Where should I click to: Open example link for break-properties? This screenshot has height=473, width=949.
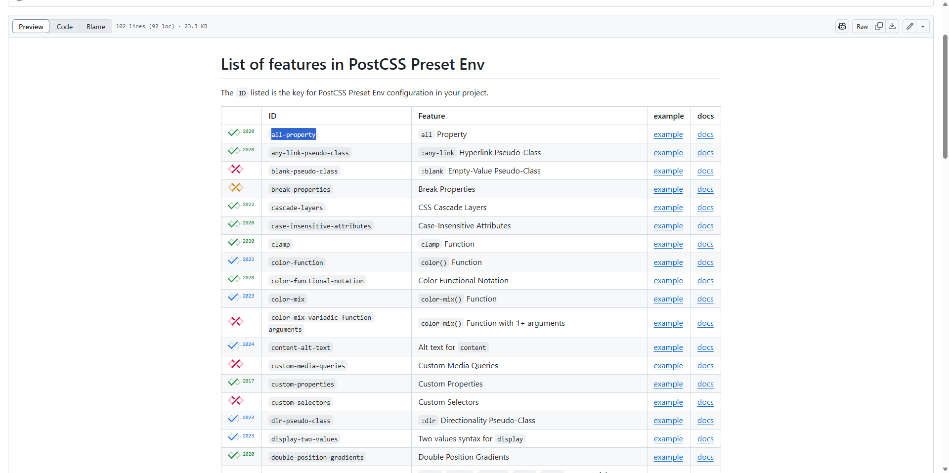click(668, 189)
